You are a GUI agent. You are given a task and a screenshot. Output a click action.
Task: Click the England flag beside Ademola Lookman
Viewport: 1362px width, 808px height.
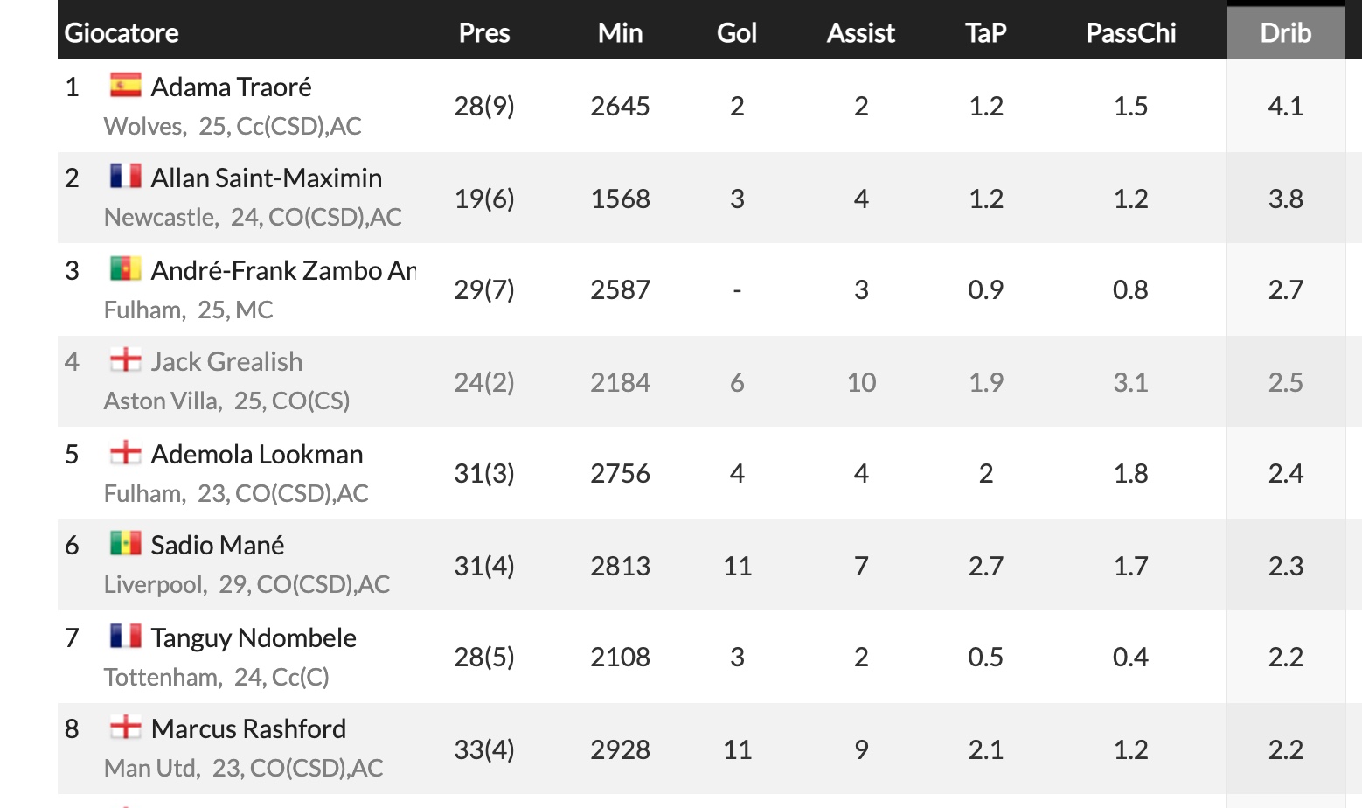tap(125, 452)
